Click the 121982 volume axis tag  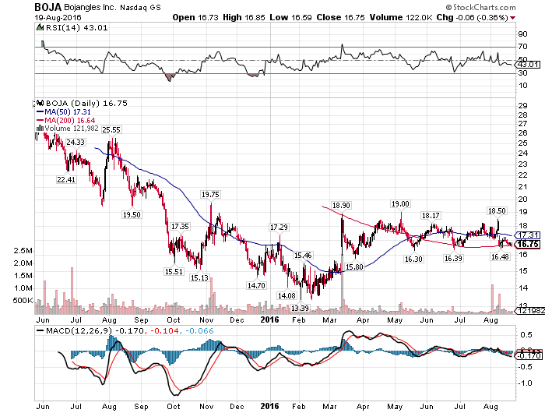(x=529, y=311)
